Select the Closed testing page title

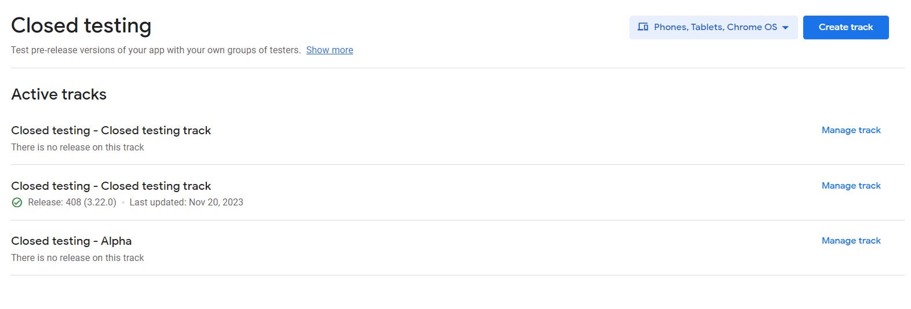[x=81, y=25]
